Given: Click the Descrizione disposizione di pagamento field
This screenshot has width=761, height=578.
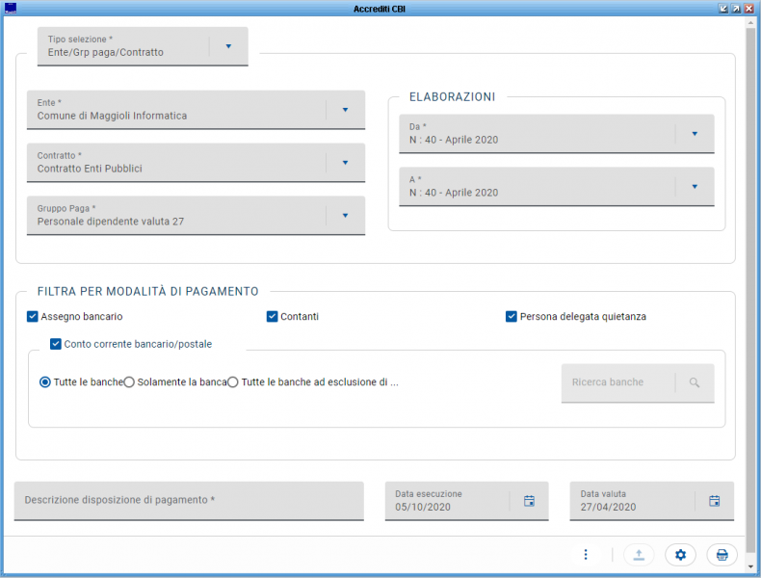Looking at the screenshot, I should coord(189,501).
